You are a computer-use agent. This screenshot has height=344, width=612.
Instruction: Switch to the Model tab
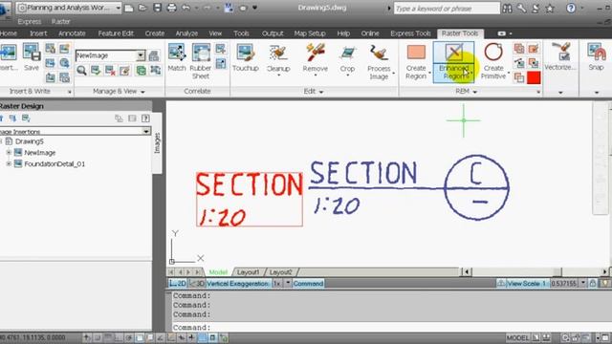tap(218, 272)
